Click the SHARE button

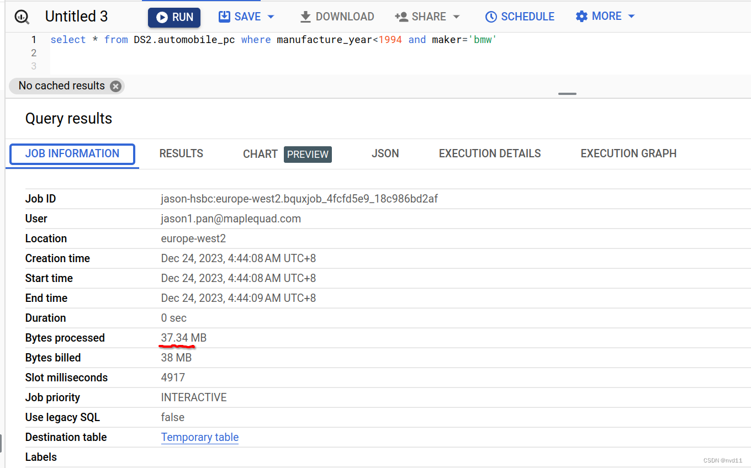coord(421,17)
